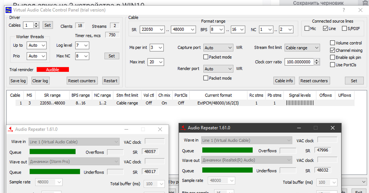
Task: Click the red Audible trial reminder indicator
Action: click(x=53, y=69)
